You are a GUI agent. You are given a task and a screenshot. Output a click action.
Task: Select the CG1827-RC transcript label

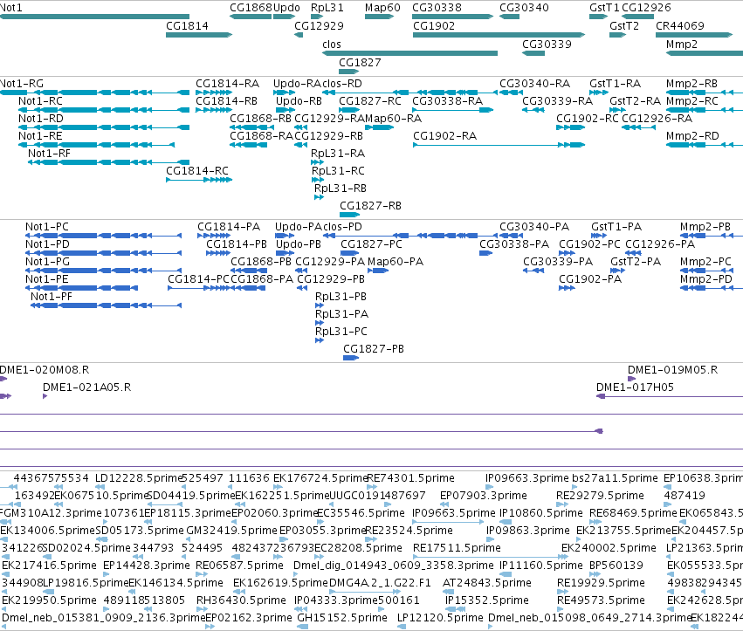[x=370, y=101]
